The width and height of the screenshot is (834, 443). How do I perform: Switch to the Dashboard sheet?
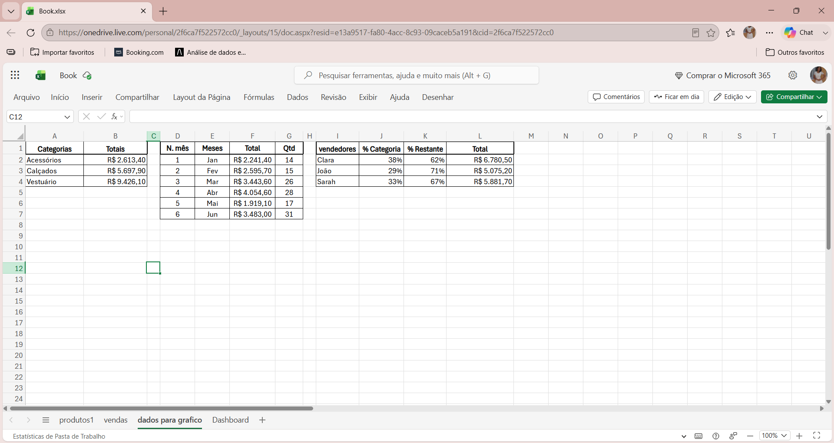pos(230,420)
